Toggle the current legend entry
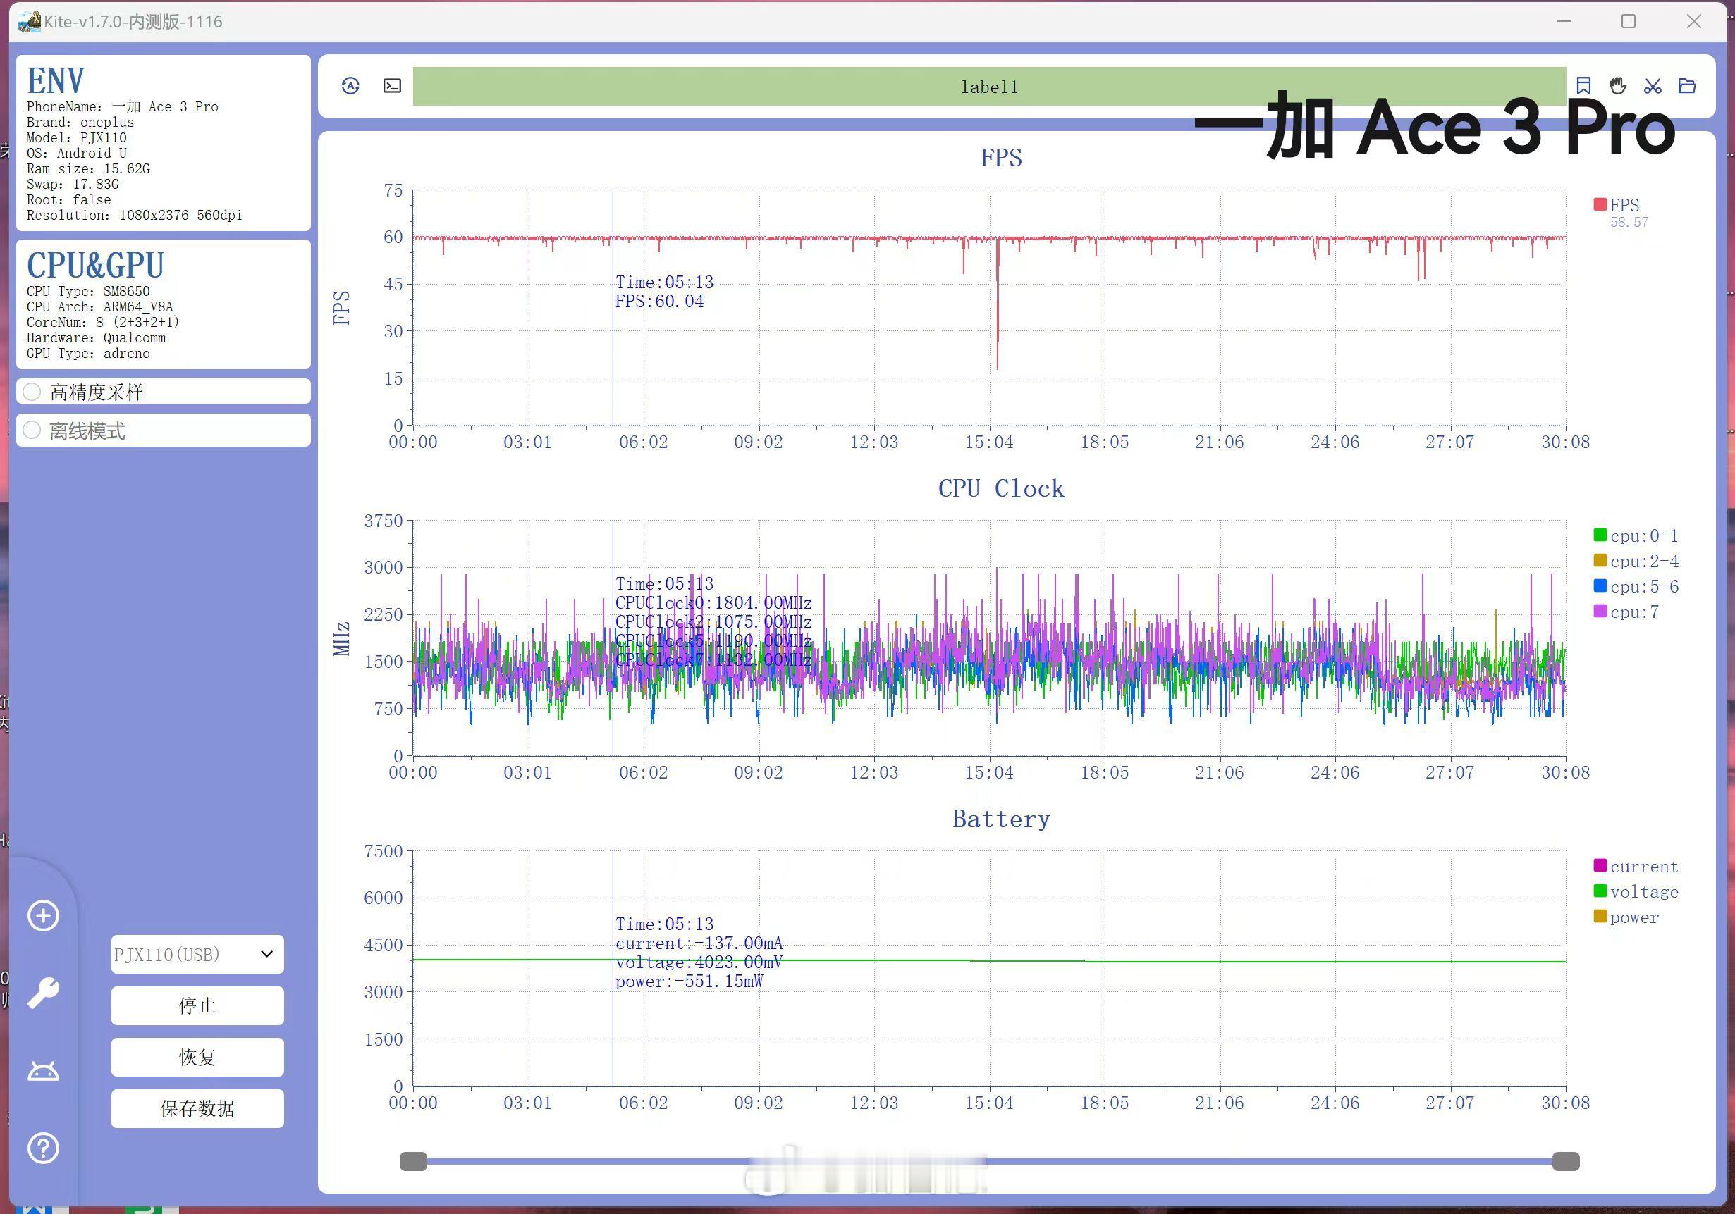This screenshot has width=1735, height=1214. [x=1636, y=867]
